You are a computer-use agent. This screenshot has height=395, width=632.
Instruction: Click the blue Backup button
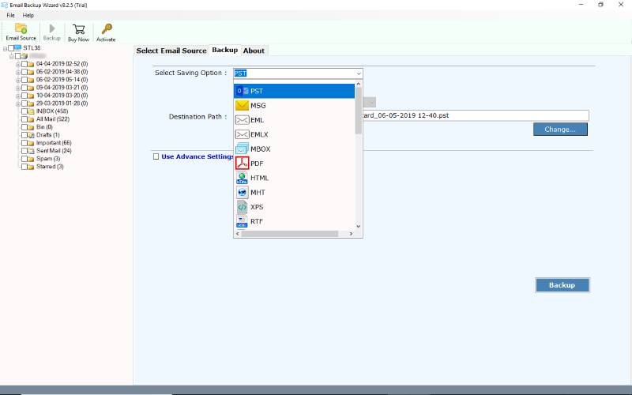(x=562, y=284)
